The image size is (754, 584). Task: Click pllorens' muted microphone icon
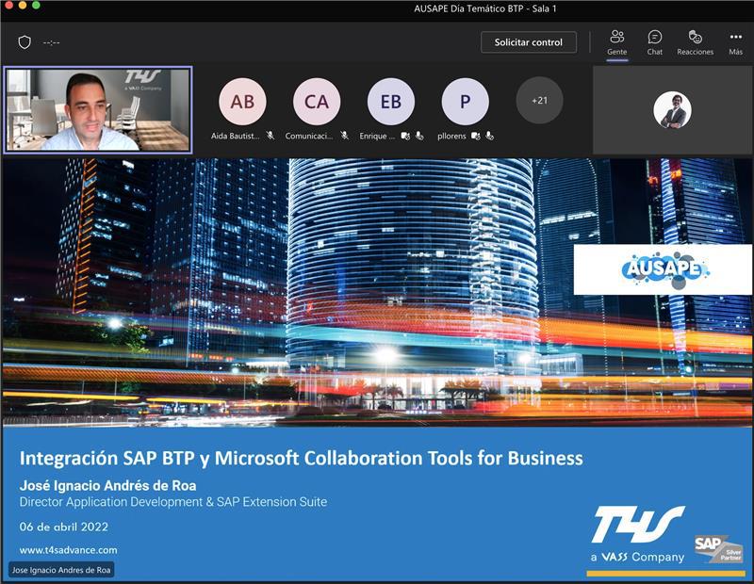click(x=489, y=136)
